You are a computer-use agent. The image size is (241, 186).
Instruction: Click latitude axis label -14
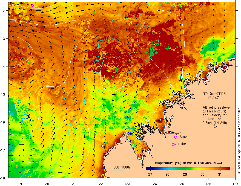coord(3,66)
